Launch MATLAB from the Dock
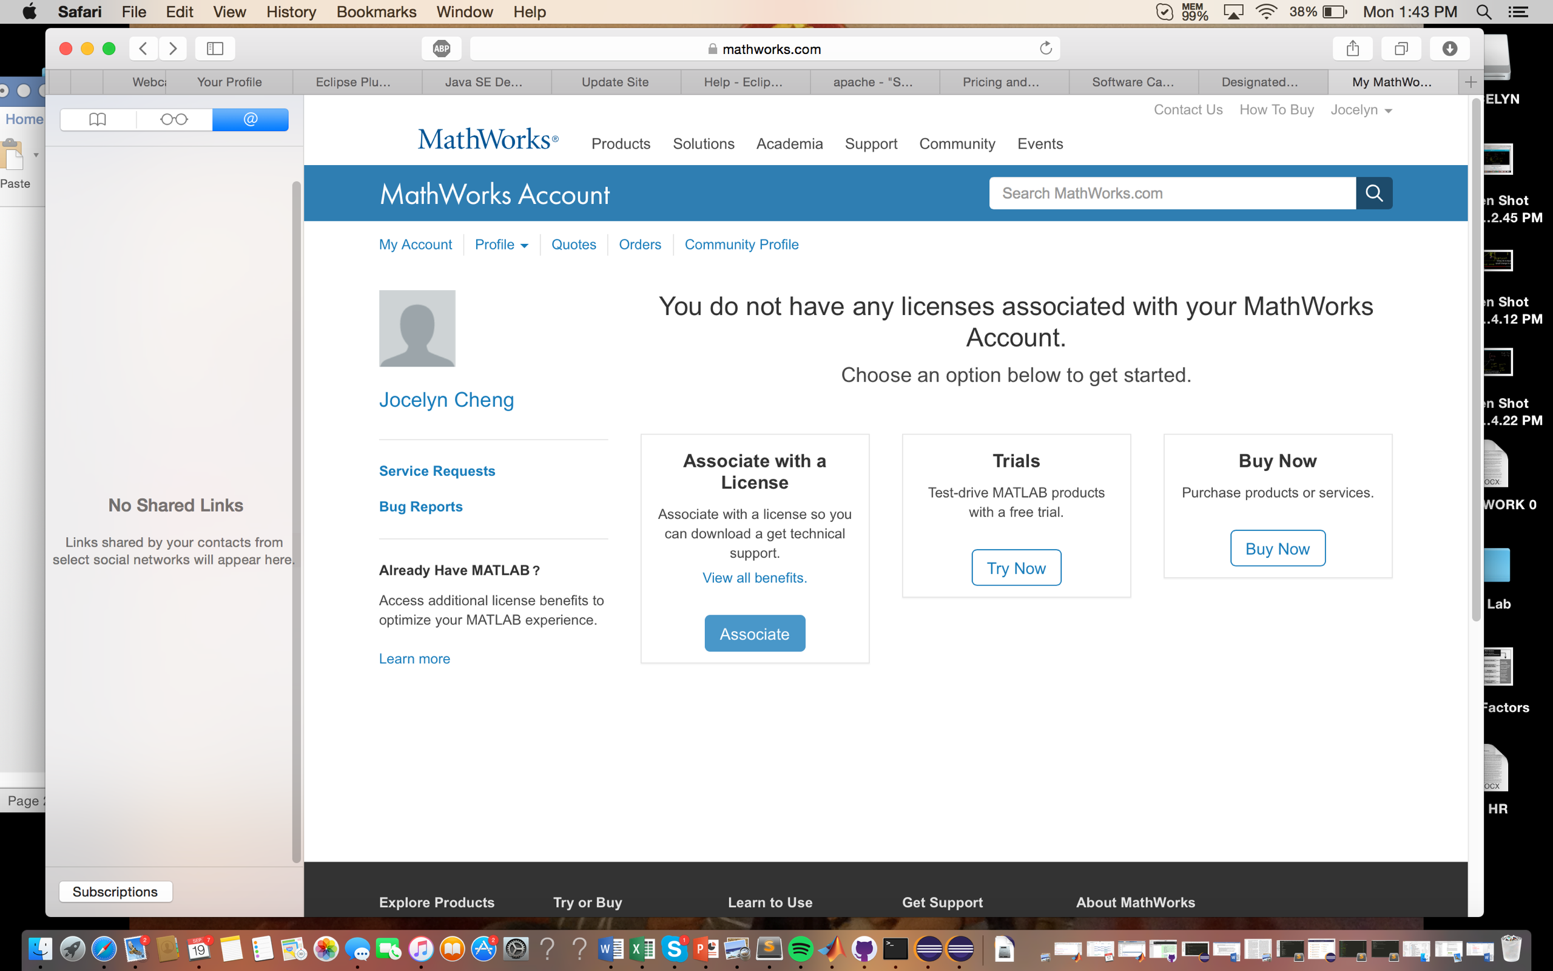 (x=832, y=949)
